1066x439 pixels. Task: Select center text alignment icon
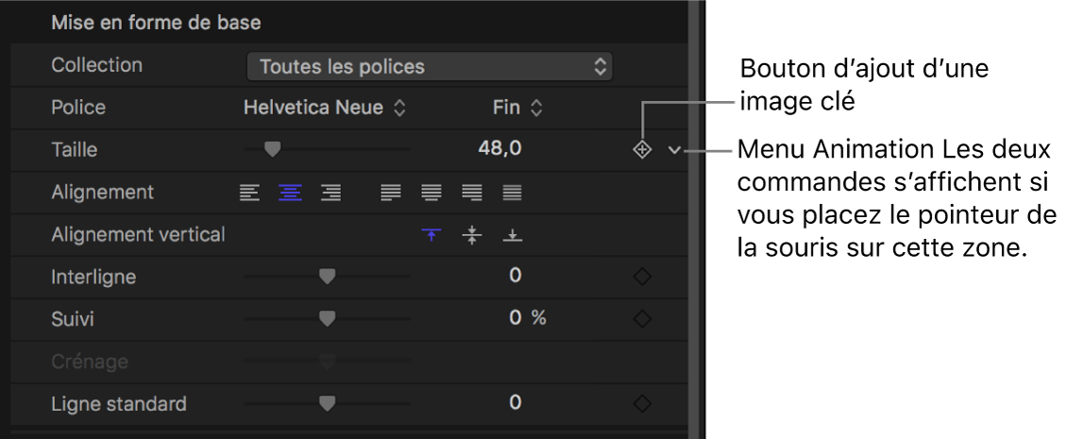pyautogui.click(x=289, y=193)
